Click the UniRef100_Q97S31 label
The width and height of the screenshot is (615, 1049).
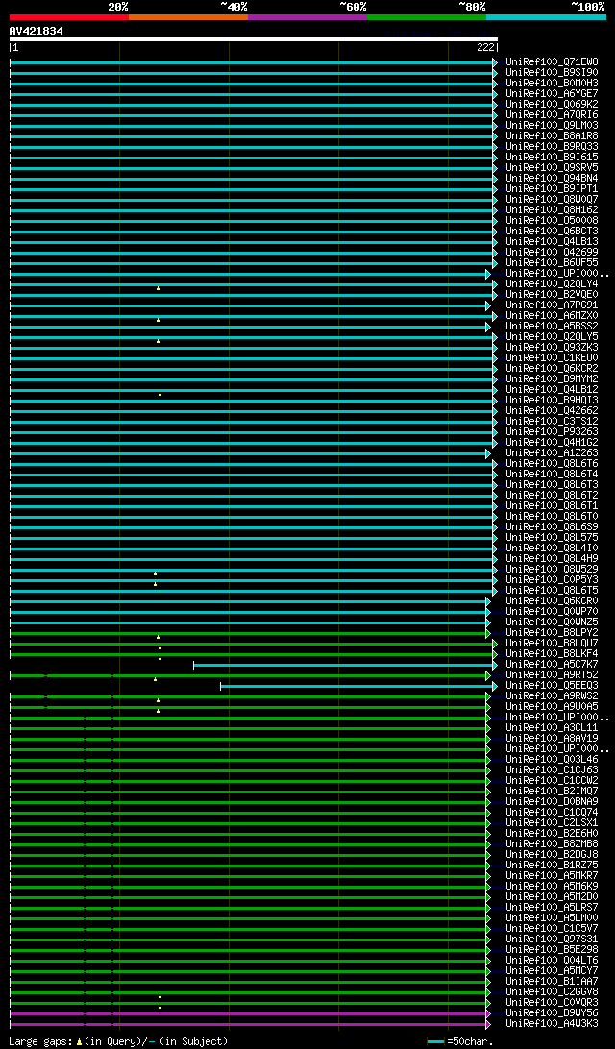click(552, 939)
